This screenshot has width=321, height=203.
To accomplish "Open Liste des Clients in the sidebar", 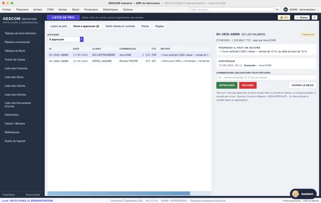I will point(15,86).
